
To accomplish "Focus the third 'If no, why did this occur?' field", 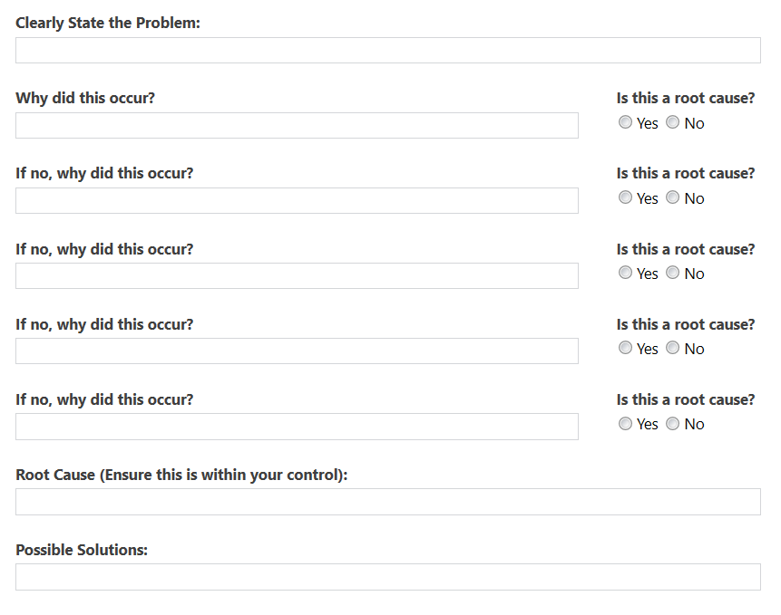I will (297, 351).
